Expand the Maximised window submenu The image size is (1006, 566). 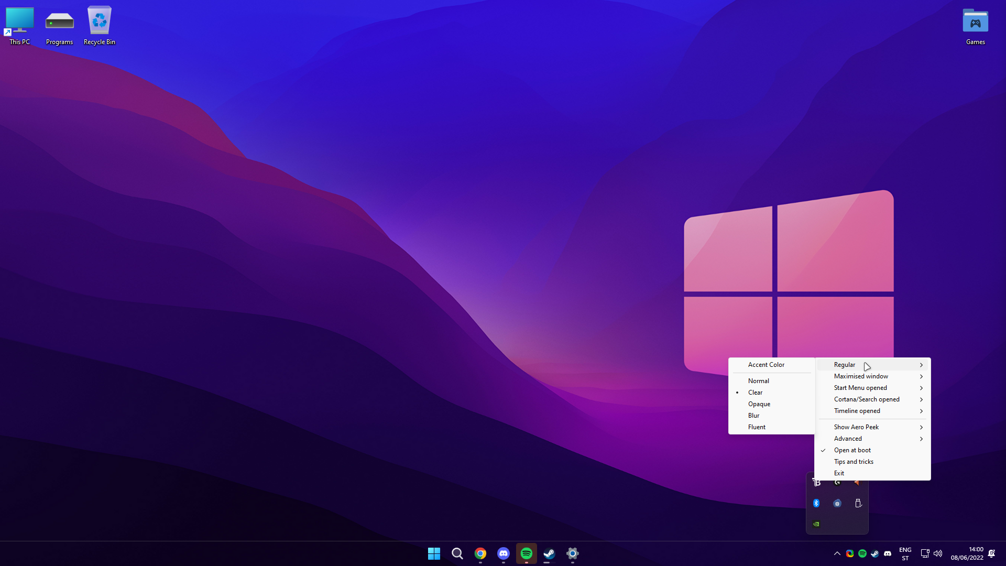(x=860, y=376)
